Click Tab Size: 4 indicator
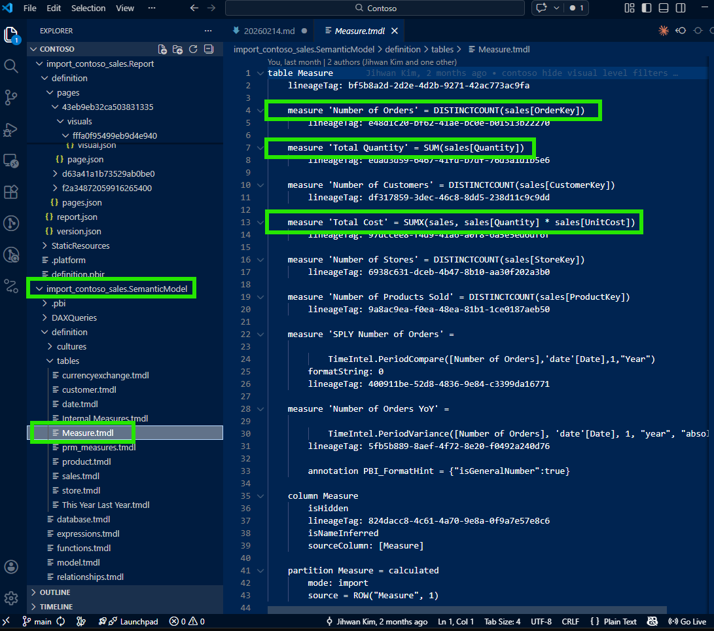This screenshot has width=714, height=631. pos(502,621)
